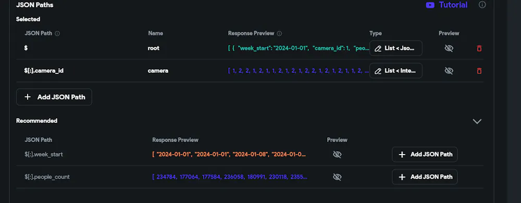521x203 pixels.
Task: Toggle preview visibility for camera row
Action: pyautogui.click(x=449, y=71)
